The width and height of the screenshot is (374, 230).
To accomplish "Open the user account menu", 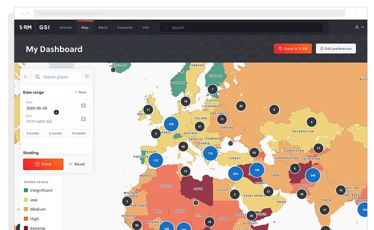I will pos(359,27).
